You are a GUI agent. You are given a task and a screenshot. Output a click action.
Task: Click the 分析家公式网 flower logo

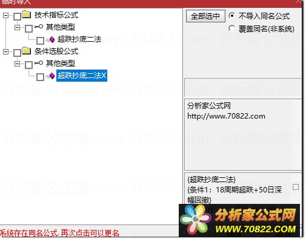click(x=195, y=219)
